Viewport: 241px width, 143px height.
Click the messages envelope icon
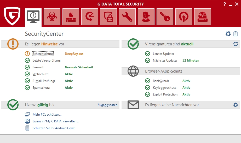click(x=133, y=105)
